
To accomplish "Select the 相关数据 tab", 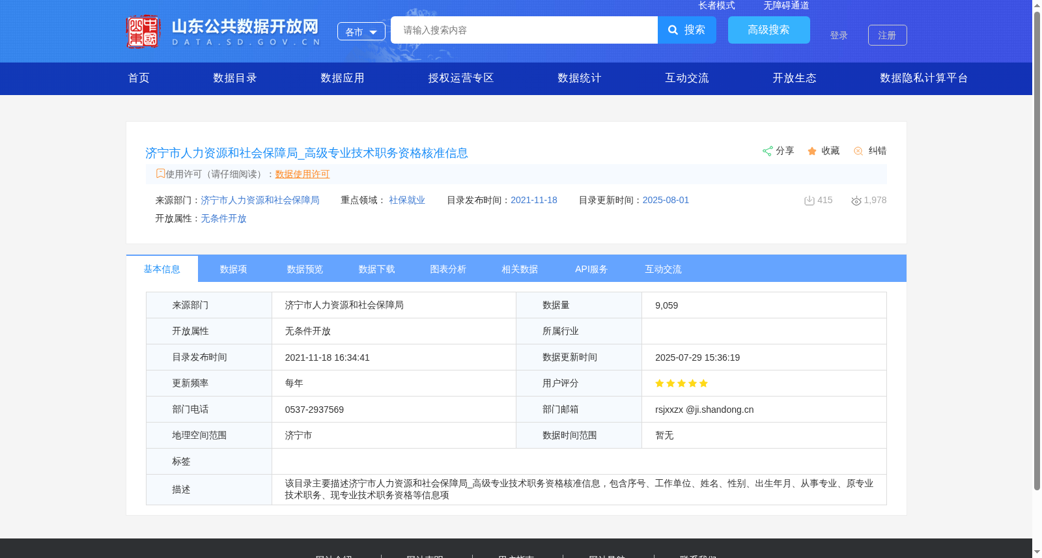I will point(520,269).
